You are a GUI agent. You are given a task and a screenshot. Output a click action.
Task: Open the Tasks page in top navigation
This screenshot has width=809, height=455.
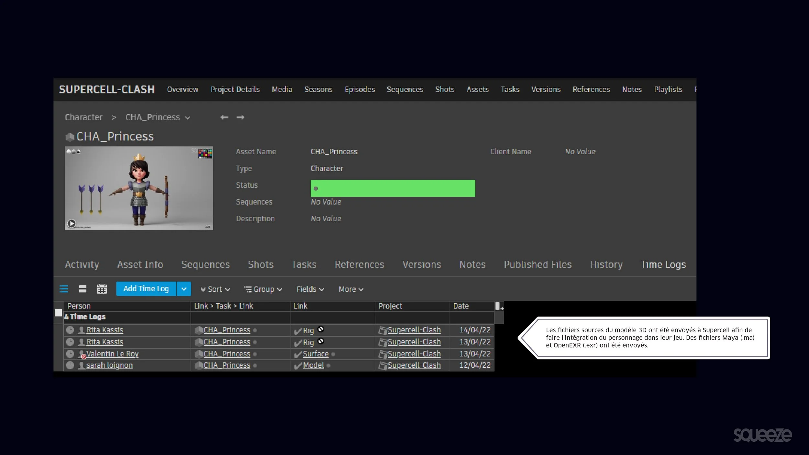(x=510, y=89)
